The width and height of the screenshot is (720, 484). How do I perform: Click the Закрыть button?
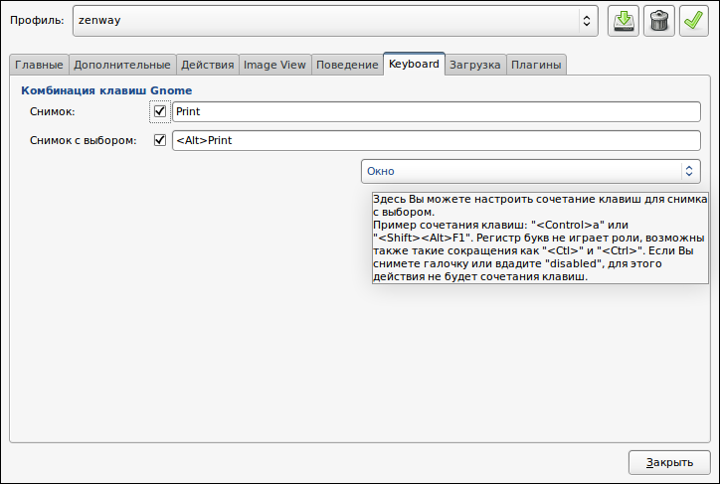[669, 462]
